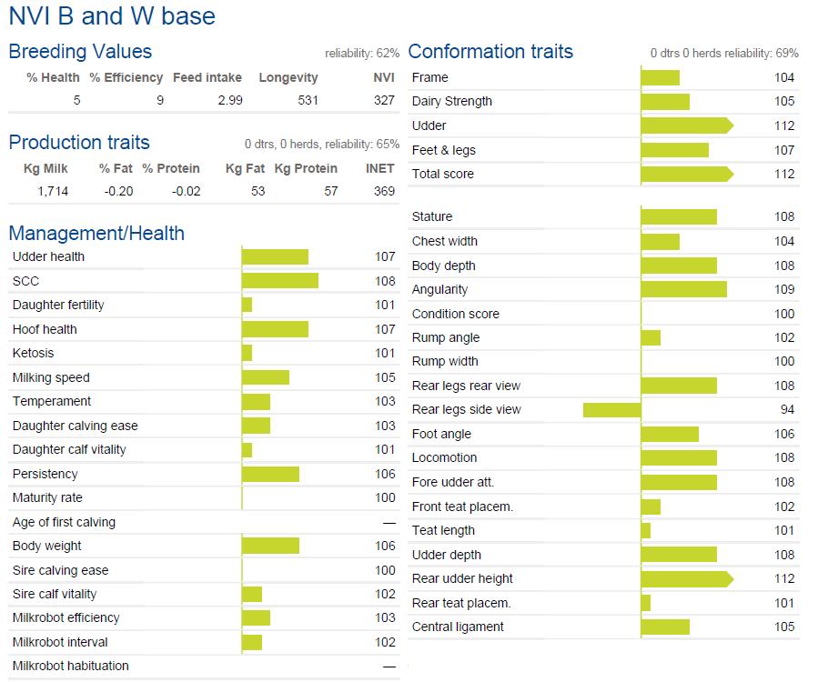
Task: Click the Age of first calving row
Action: coord(204,522)
